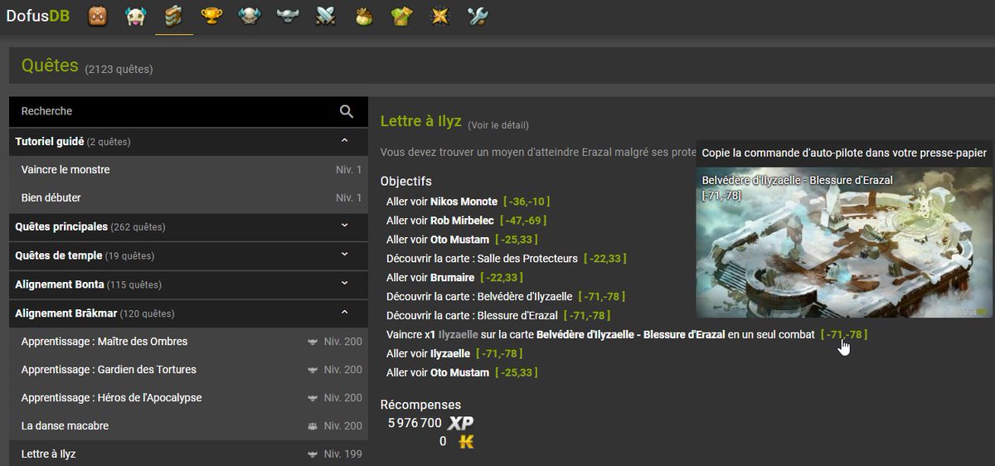This screenshot has height=466, width=995.
Task: Click the Objectifs section heading
Action: (x=406, y=182)
